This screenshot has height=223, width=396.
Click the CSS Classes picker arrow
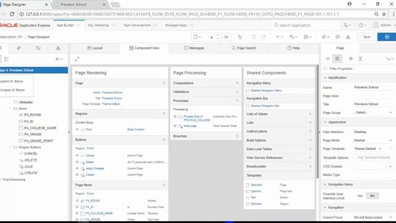tap(390, 167)
